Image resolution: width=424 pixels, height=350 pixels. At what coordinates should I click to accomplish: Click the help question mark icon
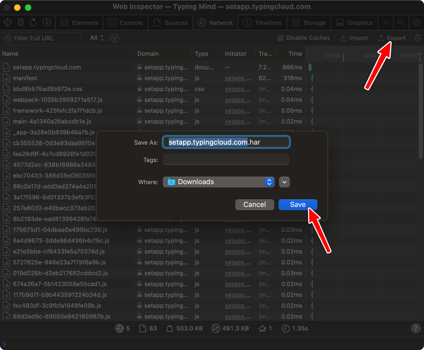click(x=416, y=328)
